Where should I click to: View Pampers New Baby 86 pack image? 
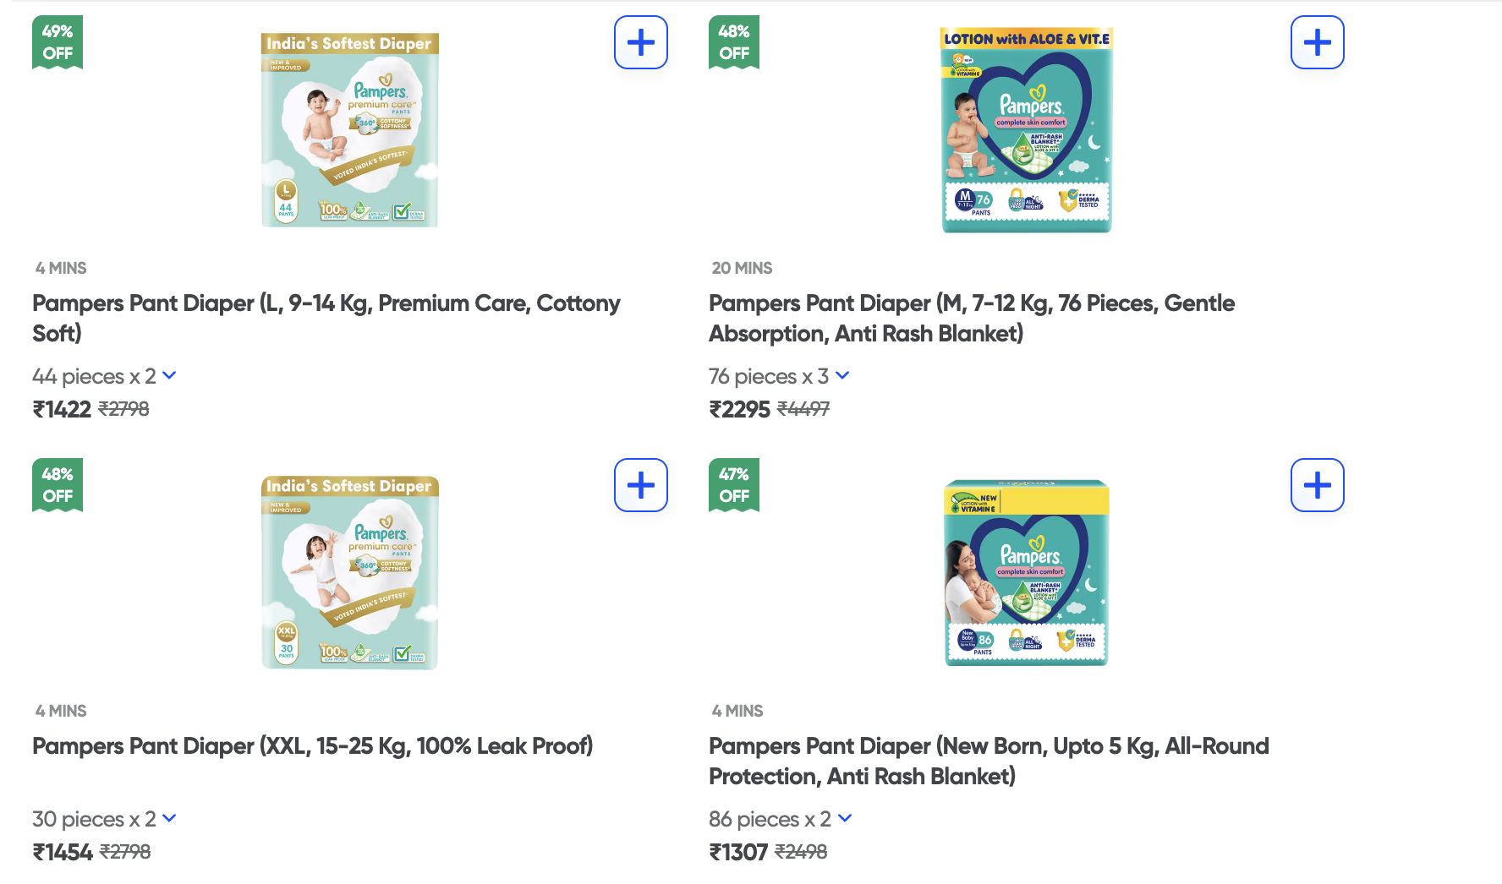click(1027, 572)
